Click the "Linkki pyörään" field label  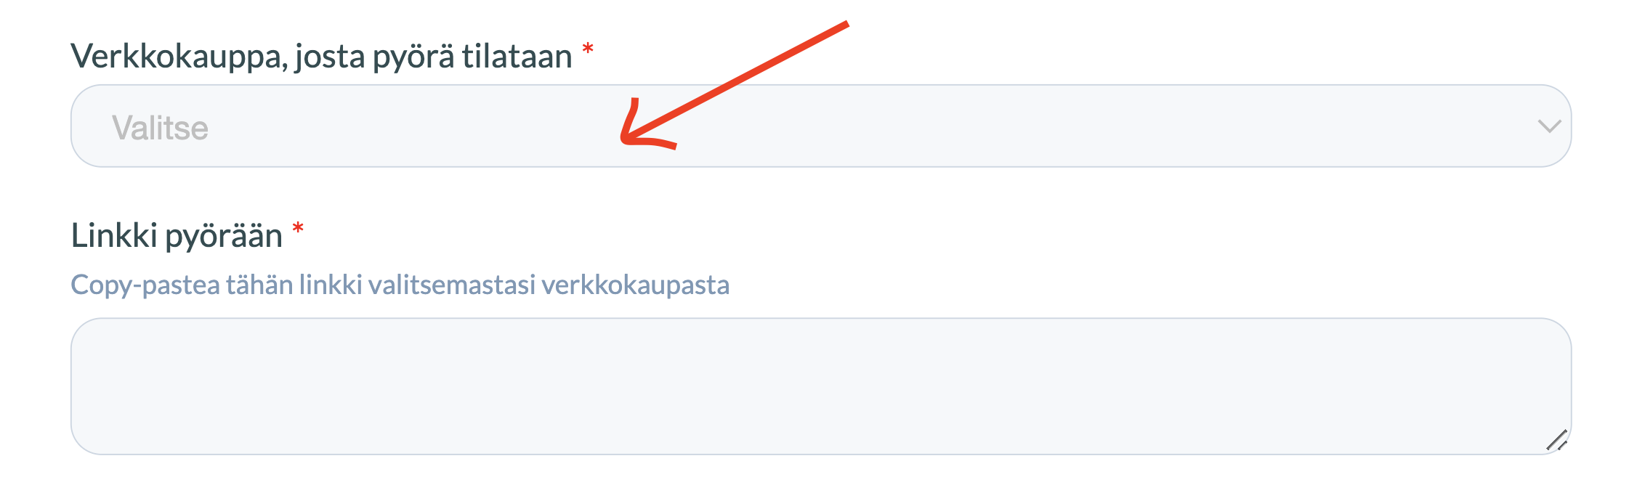(177, 236)
